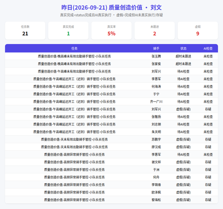Screen dimensions: 223x209
Task: Click 未检查 cell in 于宁's row
Action: (208, 94)
